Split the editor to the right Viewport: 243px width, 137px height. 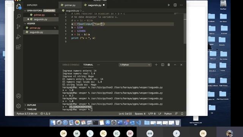pyautogui.click(x=175, y=5)
